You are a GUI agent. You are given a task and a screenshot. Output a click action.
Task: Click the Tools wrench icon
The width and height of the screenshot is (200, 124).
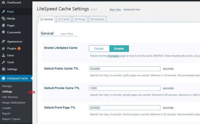[3, 62]
